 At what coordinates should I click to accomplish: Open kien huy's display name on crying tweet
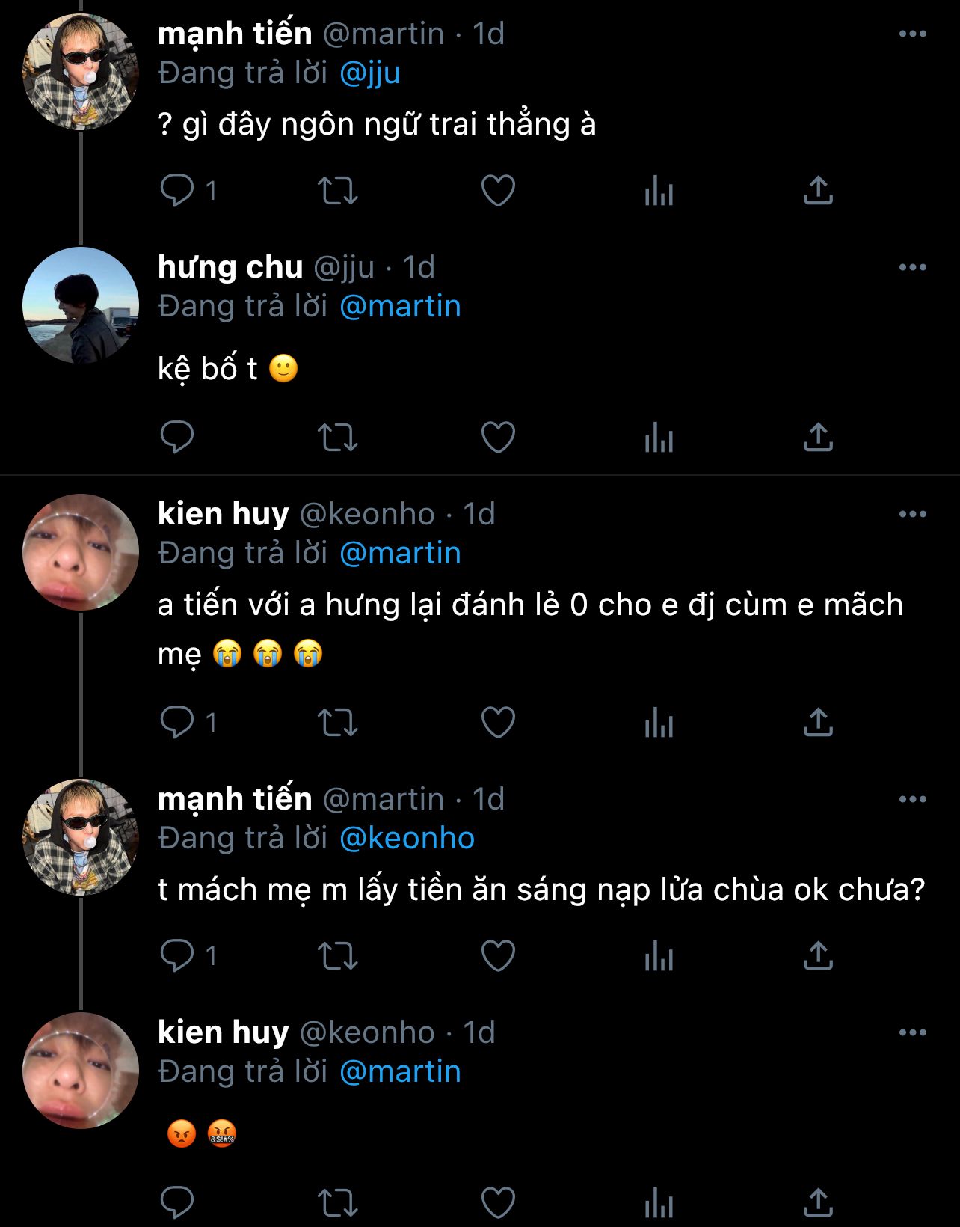coord(223,514)
